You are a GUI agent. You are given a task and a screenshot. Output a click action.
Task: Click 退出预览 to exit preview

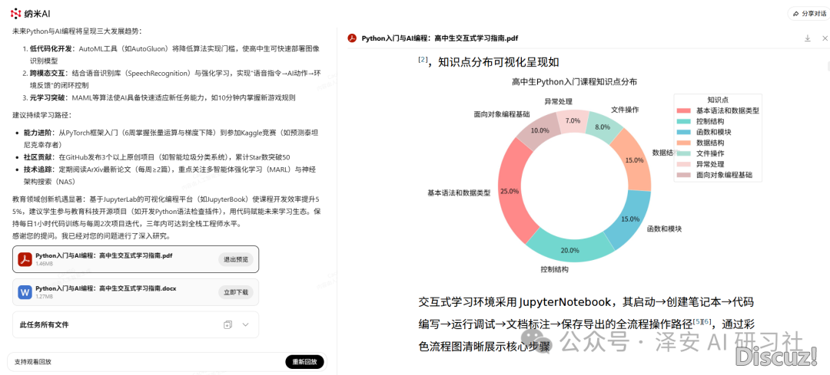(x=236, y=259)
